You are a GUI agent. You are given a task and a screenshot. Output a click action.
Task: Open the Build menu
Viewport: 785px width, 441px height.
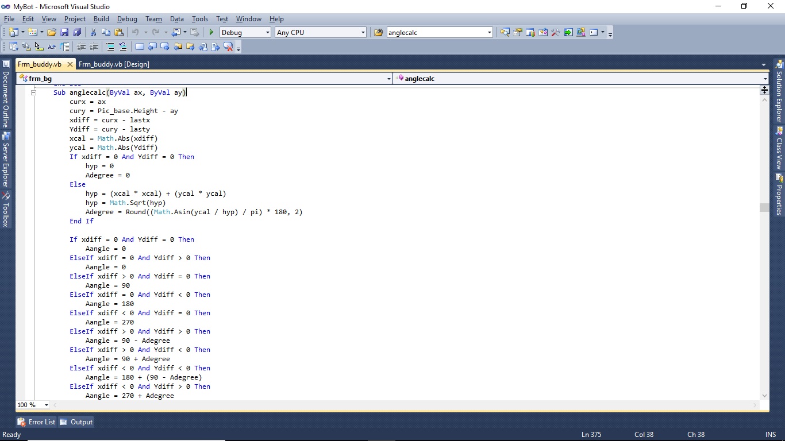click(101, 19)
